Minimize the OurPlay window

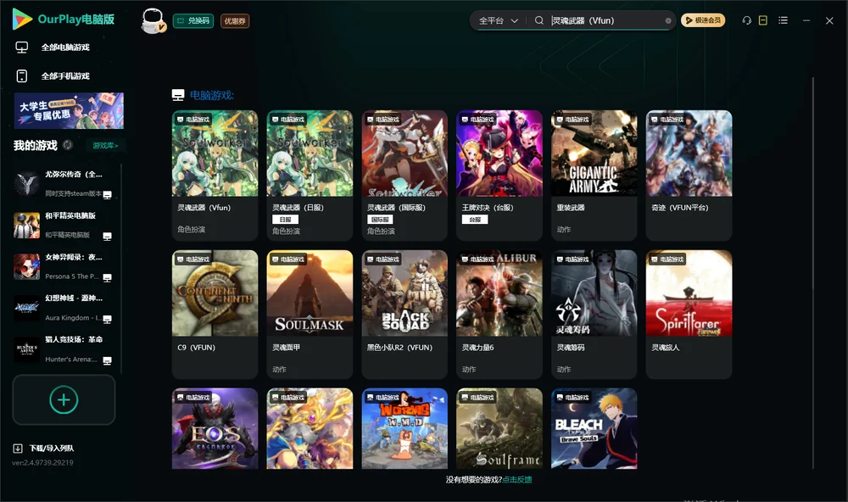tap(806, 20)
